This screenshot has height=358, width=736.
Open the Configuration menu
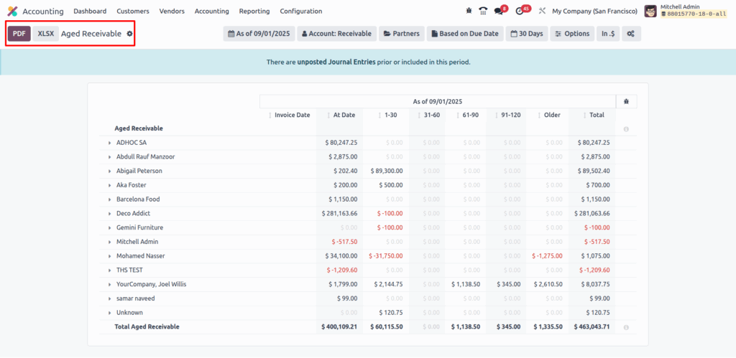[301, 11]
